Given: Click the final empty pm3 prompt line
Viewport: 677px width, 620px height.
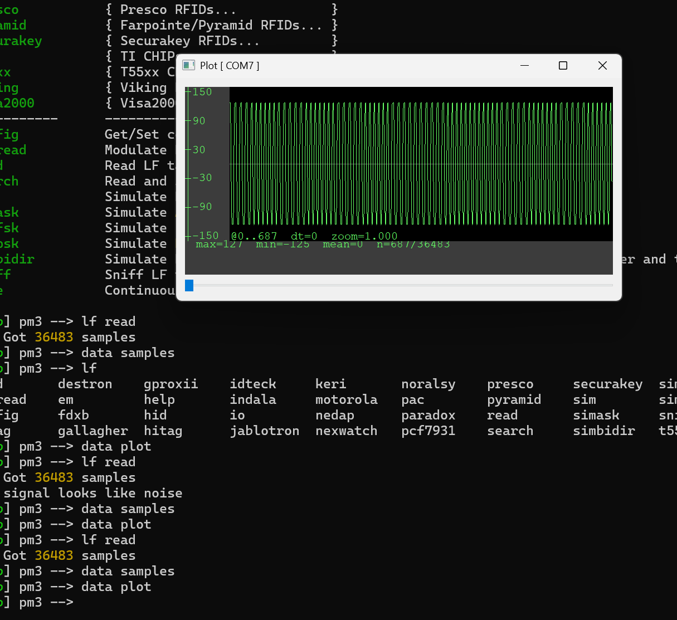Looking at the screenshot, I should (x=37, y=603).
